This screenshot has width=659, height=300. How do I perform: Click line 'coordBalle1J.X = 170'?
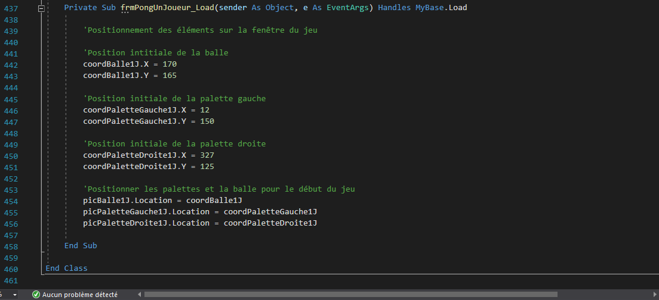pos(130,64)
